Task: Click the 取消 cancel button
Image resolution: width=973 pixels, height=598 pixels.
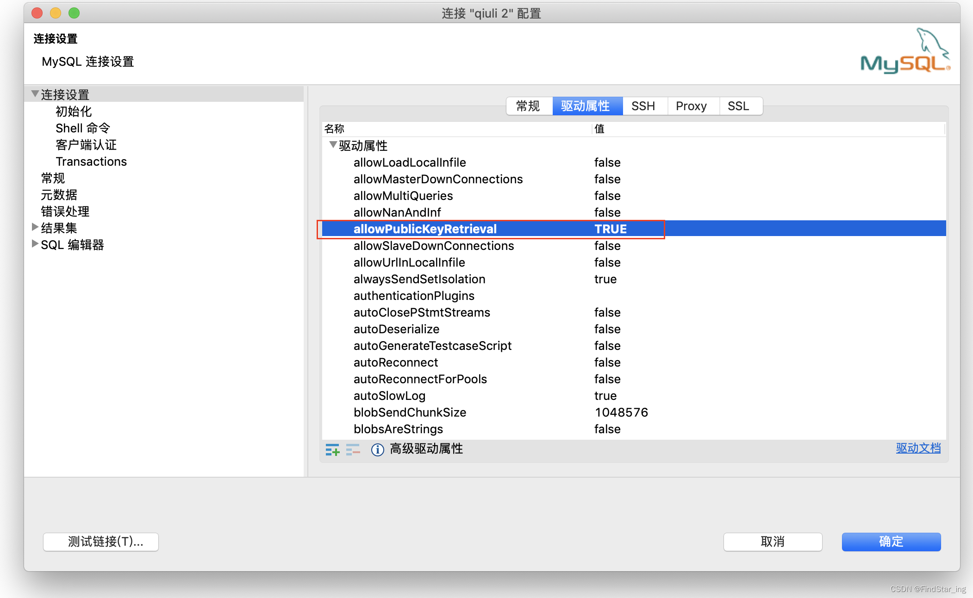Action: 772,542
